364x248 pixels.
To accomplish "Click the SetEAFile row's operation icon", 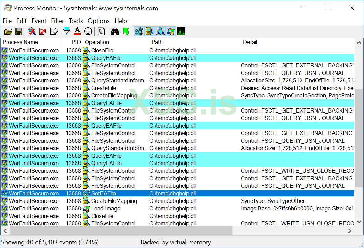I will [x=87, y=193].
